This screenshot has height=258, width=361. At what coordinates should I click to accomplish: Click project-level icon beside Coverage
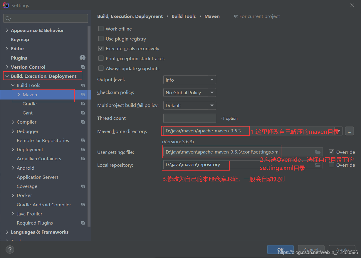click(83, 186)
